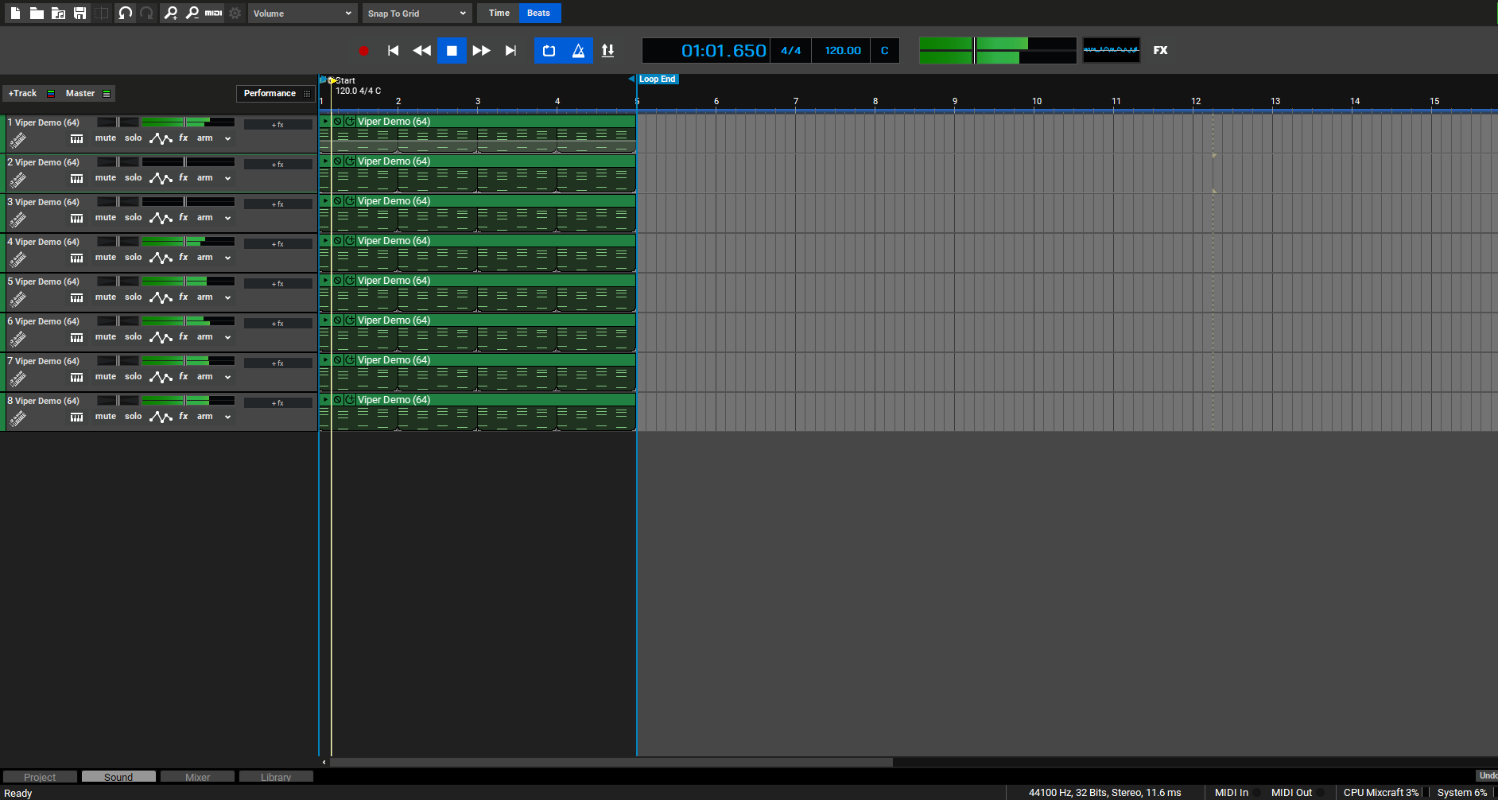Expand arm options arrow on track 2
1498x800 pixels.
coord(227,179)
